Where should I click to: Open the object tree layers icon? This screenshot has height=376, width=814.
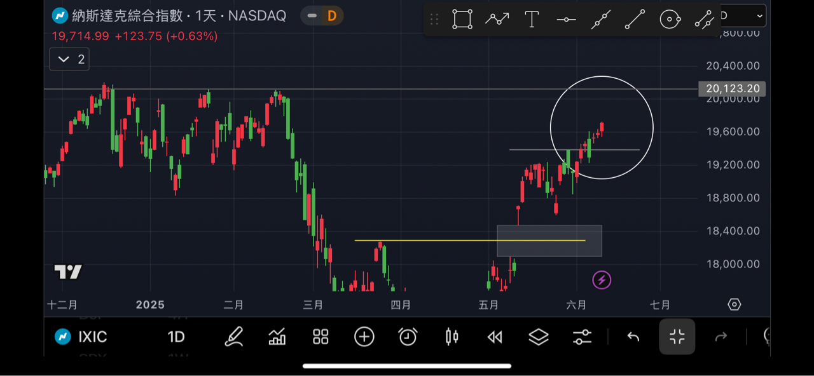[x=539, y=337]
